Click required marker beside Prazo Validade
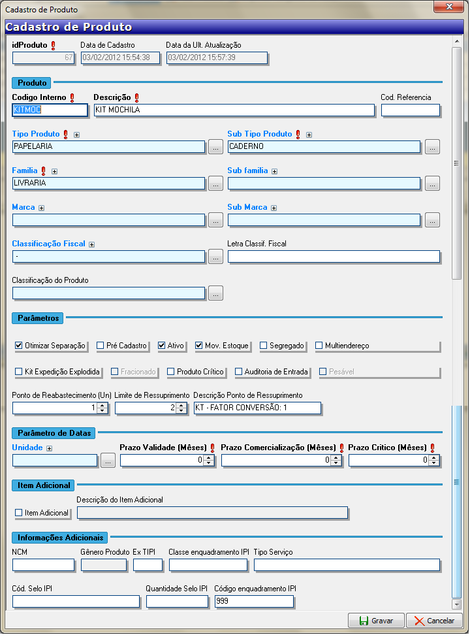 (213, 449)
